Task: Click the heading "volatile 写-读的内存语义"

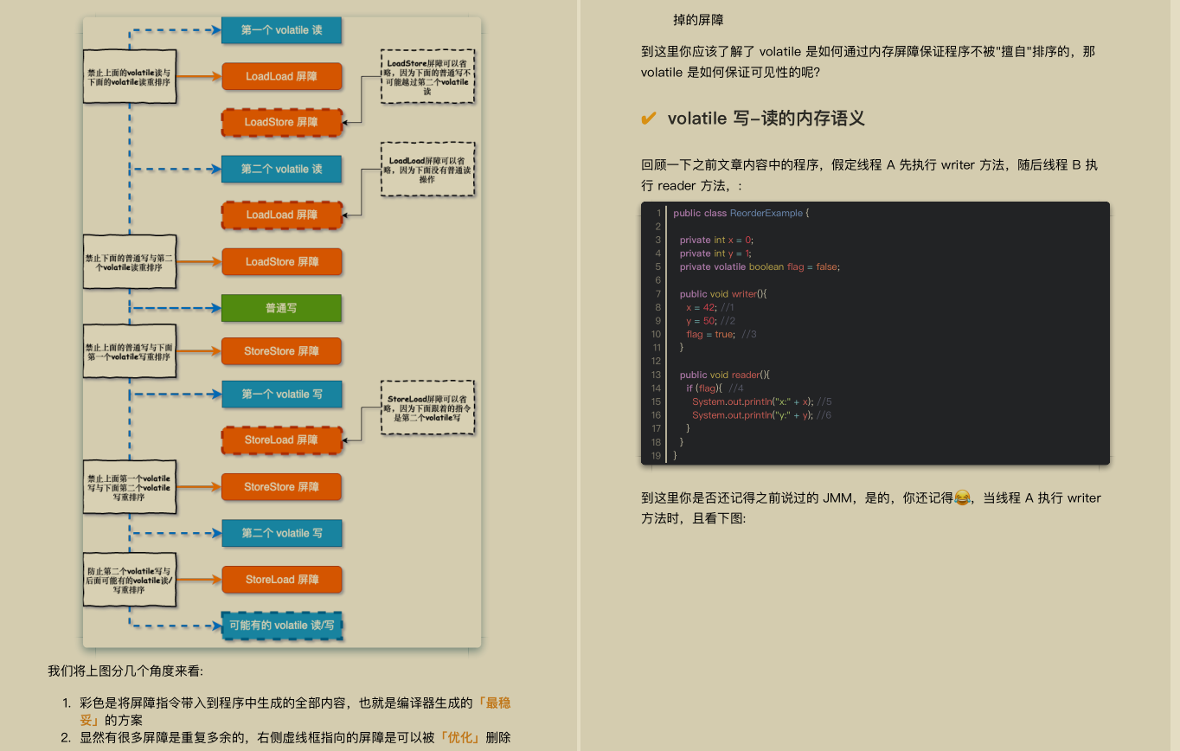Action: pyautogui.click(x=766, y=119)
